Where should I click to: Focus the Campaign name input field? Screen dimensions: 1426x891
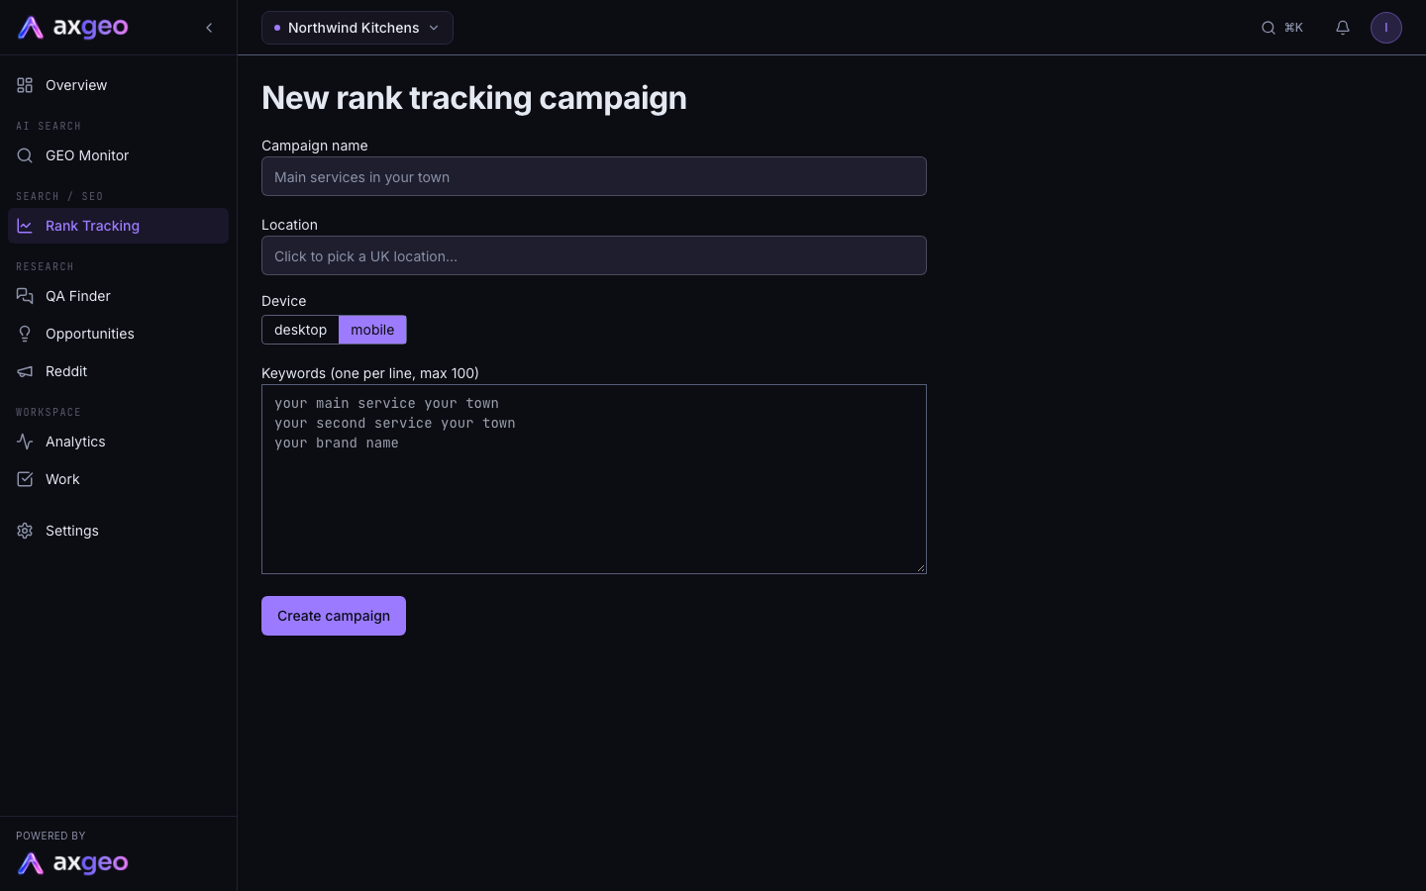594,176
